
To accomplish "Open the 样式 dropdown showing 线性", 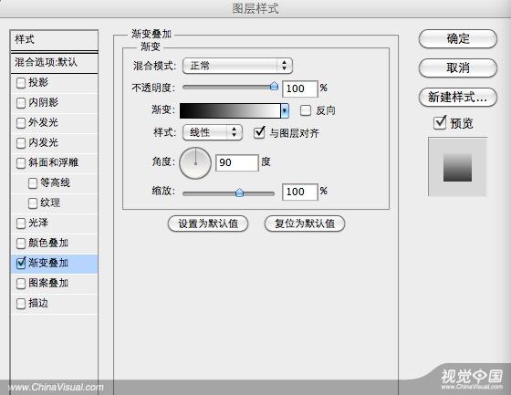I will (213, 132).
